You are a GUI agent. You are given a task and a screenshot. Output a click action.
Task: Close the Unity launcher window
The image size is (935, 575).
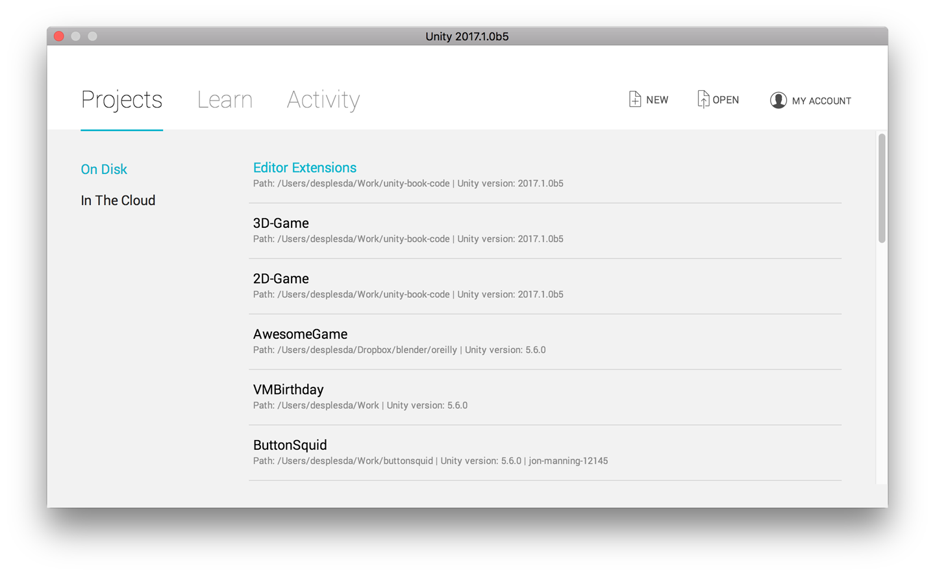[x=59, y=36]
